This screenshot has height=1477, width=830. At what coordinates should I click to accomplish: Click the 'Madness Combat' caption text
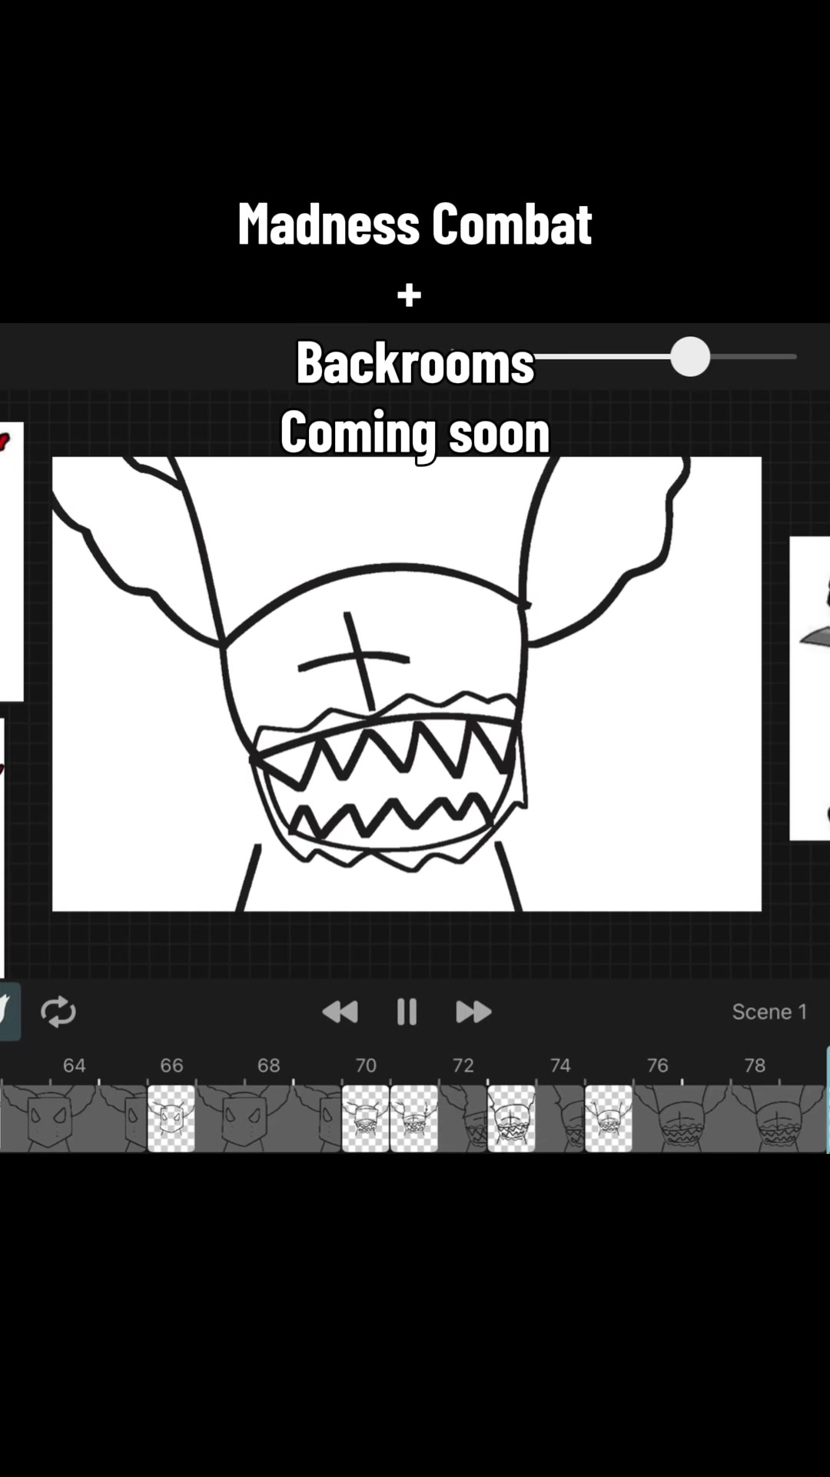[415, 224]
